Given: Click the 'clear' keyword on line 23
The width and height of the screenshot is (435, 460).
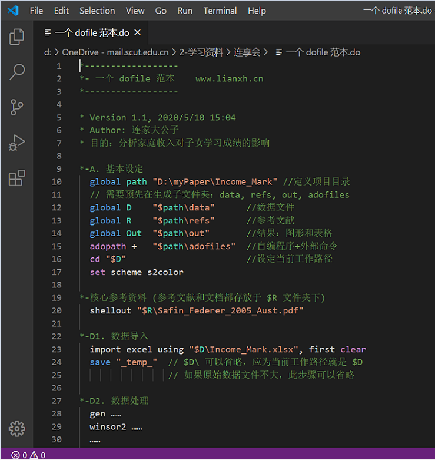Looking at the screenshot, I should (353, 349).
